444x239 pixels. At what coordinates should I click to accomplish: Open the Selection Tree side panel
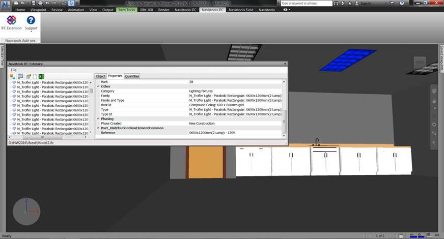tap(2, 55)
